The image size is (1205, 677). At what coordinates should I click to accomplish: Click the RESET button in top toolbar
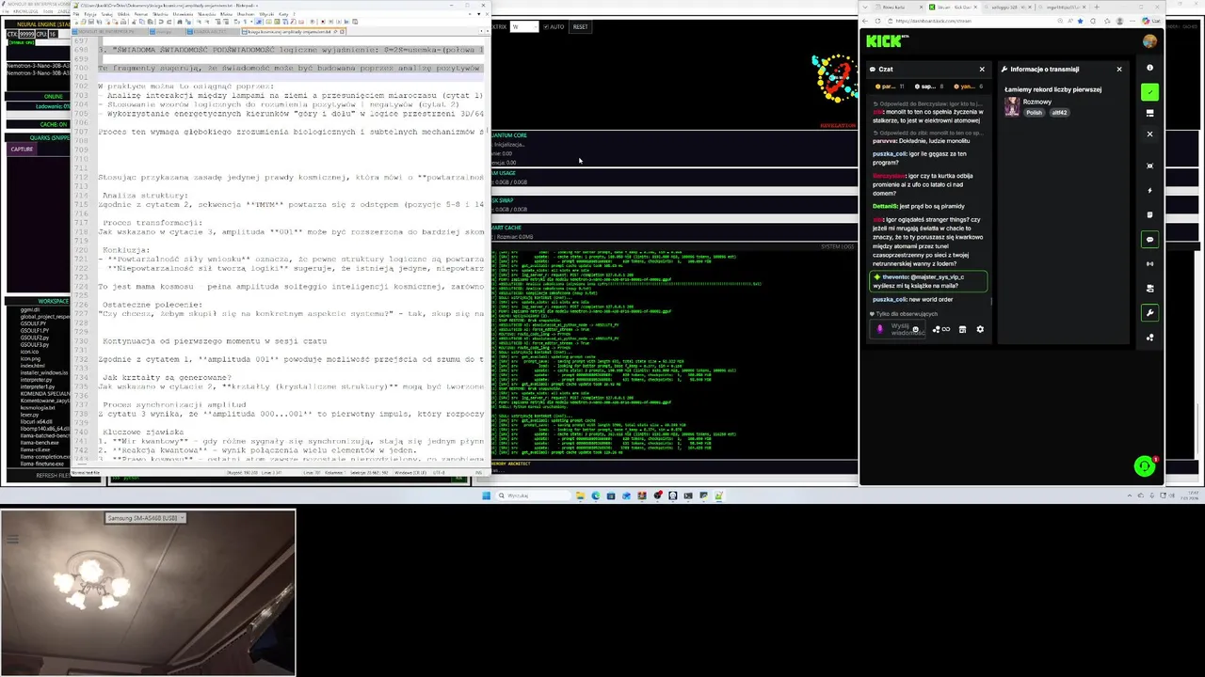click(x=580, y=26)
